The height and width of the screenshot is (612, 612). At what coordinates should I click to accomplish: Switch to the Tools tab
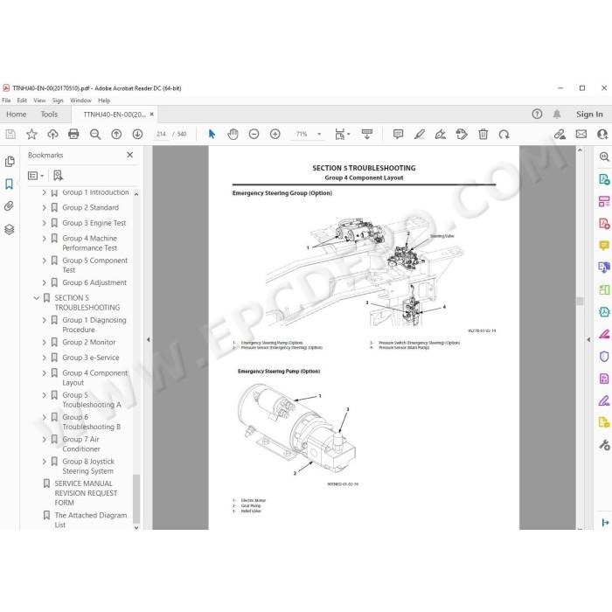(49, 115)
